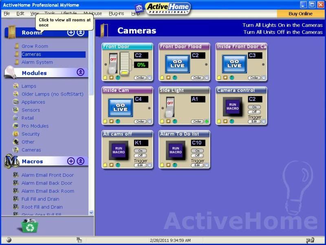
Task: Edit the Camera control macro trigger
Action: pyautogui.click(x=254, y=121)
